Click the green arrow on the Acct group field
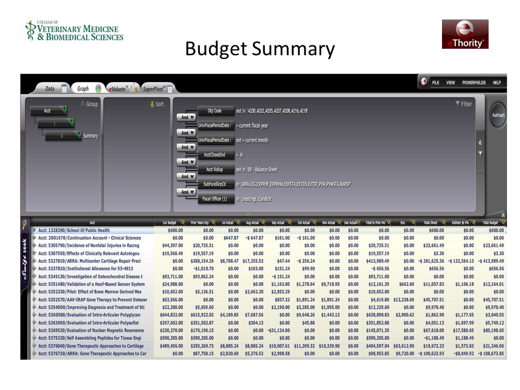Image resolution: width=520 pixels, height=390 pixels. [64, 109]
